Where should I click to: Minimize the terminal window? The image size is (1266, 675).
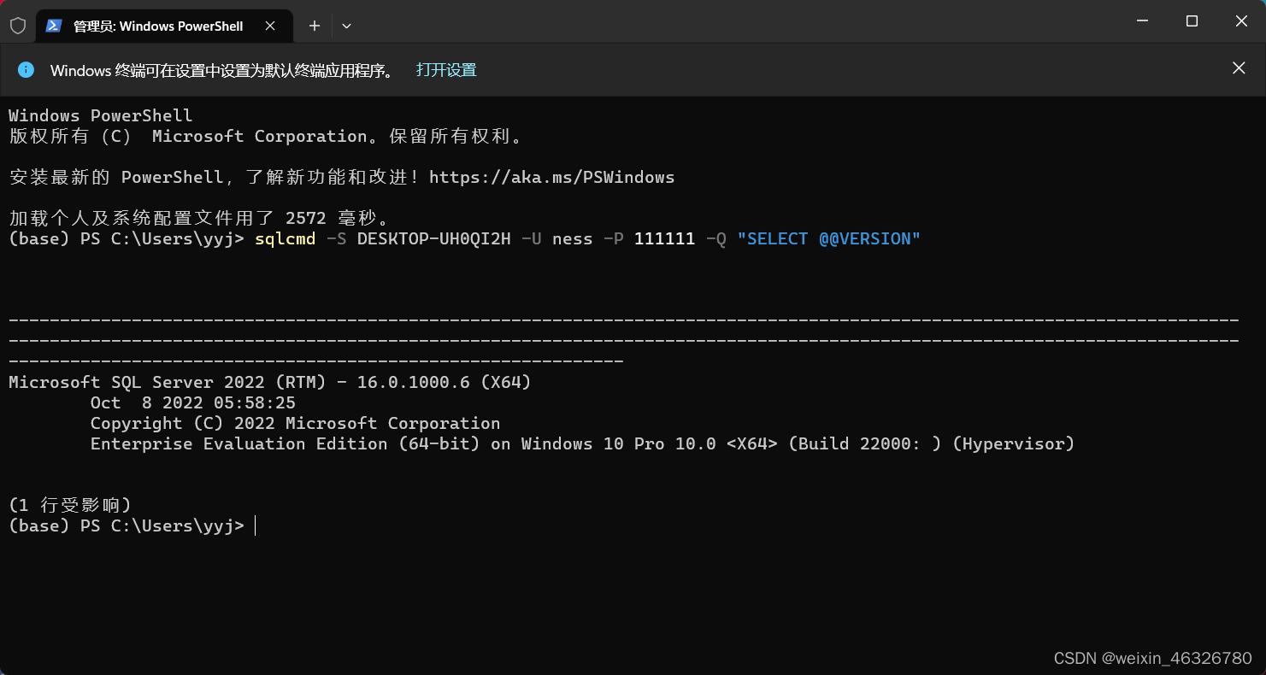click(x=1141, y=21)
